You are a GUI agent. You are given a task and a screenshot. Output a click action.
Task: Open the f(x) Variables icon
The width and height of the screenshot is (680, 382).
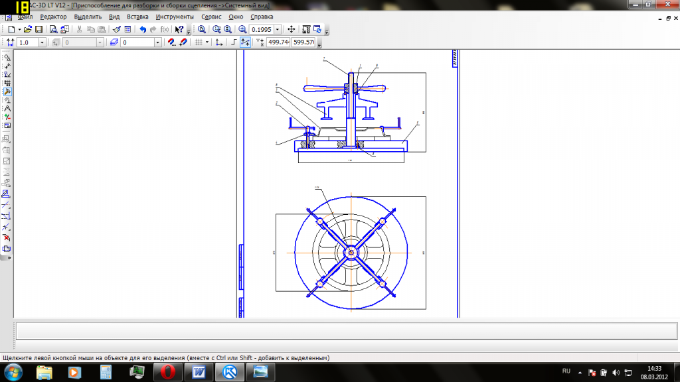(165, 29)
